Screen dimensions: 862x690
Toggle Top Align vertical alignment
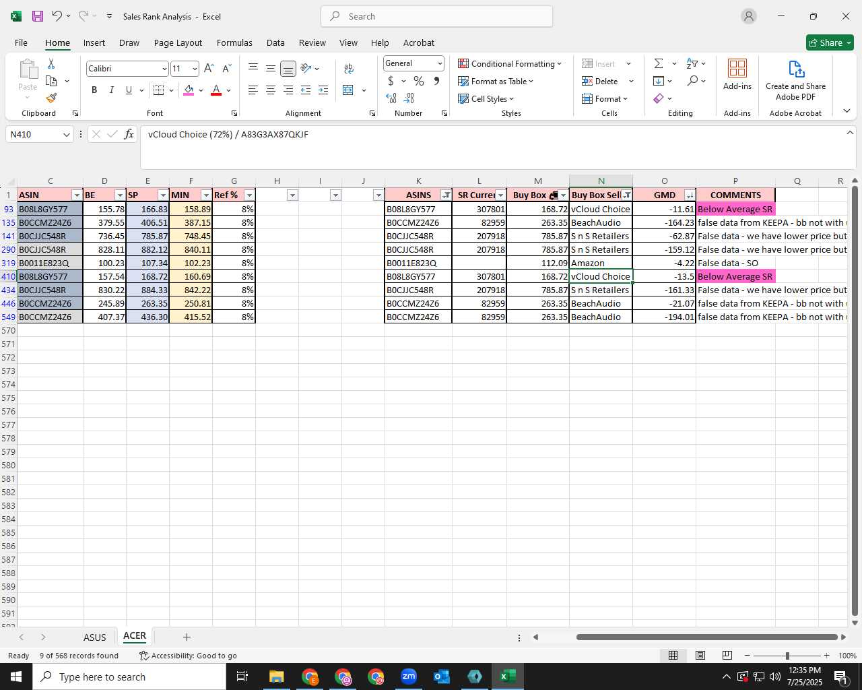[253, 68]
